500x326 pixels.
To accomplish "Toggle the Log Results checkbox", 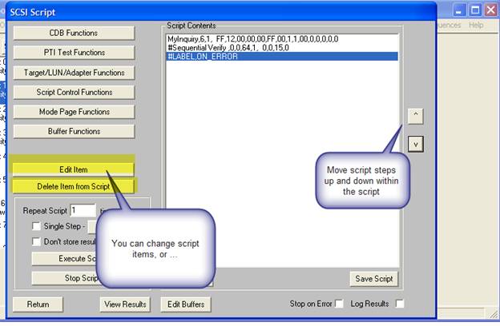I will point(399,304).
